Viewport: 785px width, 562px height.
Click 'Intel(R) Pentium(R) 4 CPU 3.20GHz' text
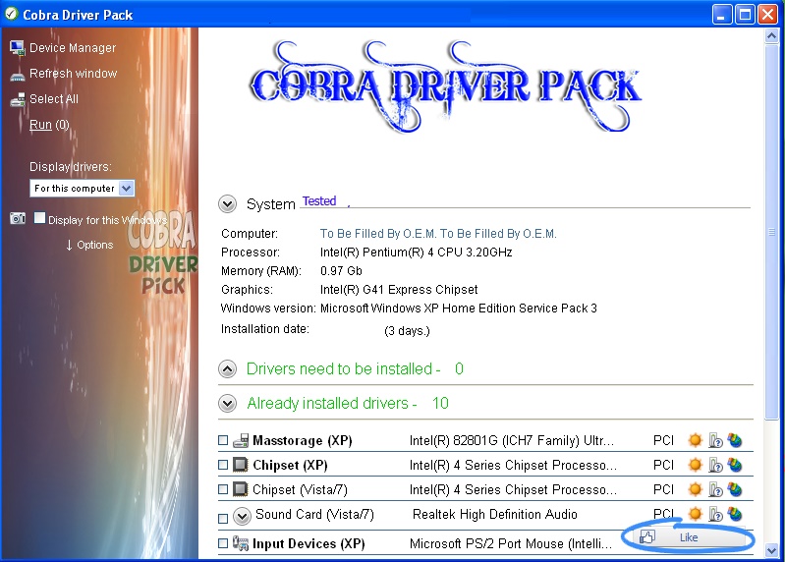click(x=416, y=253)
